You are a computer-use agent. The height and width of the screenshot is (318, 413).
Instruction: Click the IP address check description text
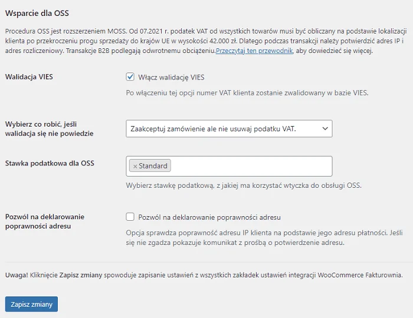coord(264,237)
